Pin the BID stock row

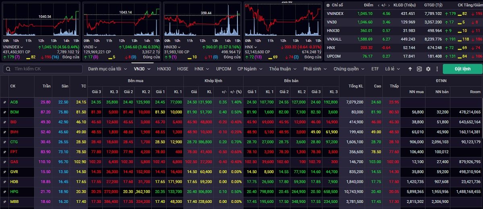(x=4, y=122)
